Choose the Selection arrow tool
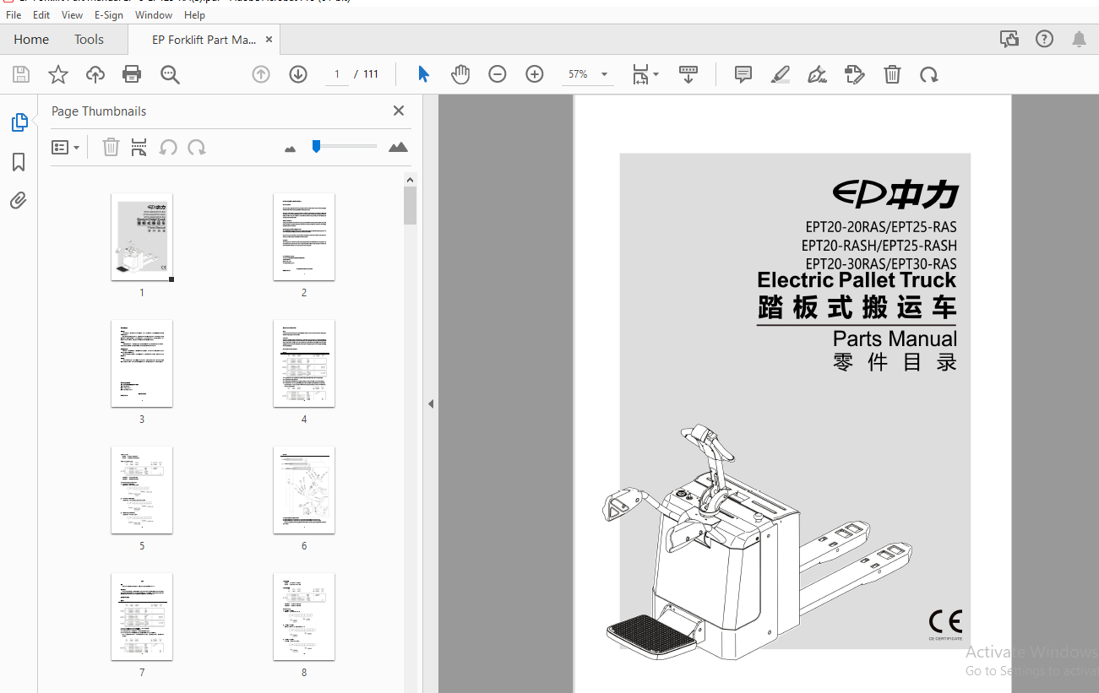1099x693 pixels. (423, 74)
